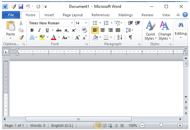Viewport: 190px width, 130px height.
Task: Click the Grow Font icon
Action: pyautogui.click(x=78, y=37)
